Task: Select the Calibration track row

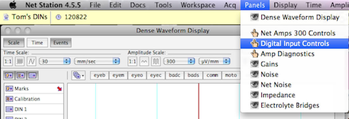Action: point(34,99)
